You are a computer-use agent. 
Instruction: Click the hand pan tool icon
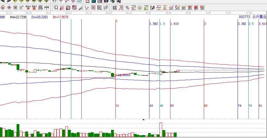click(x=54, y=1)
